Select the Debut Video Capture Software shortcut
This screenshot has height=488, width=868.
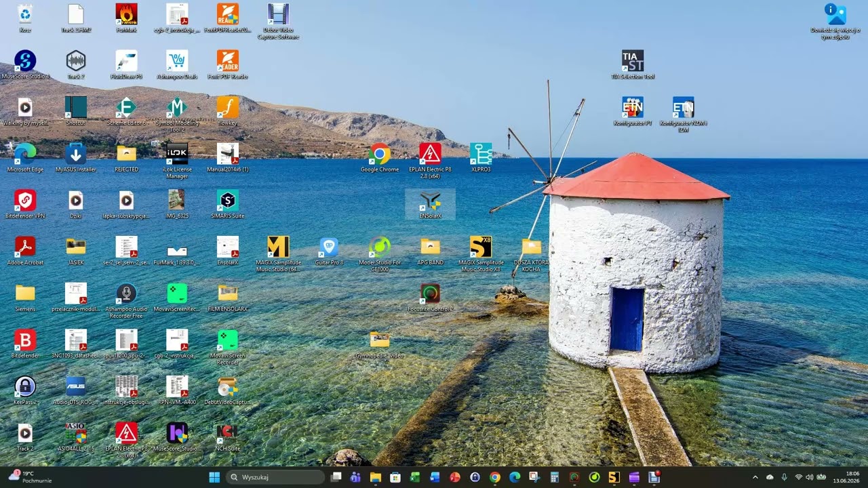[278, 21]
